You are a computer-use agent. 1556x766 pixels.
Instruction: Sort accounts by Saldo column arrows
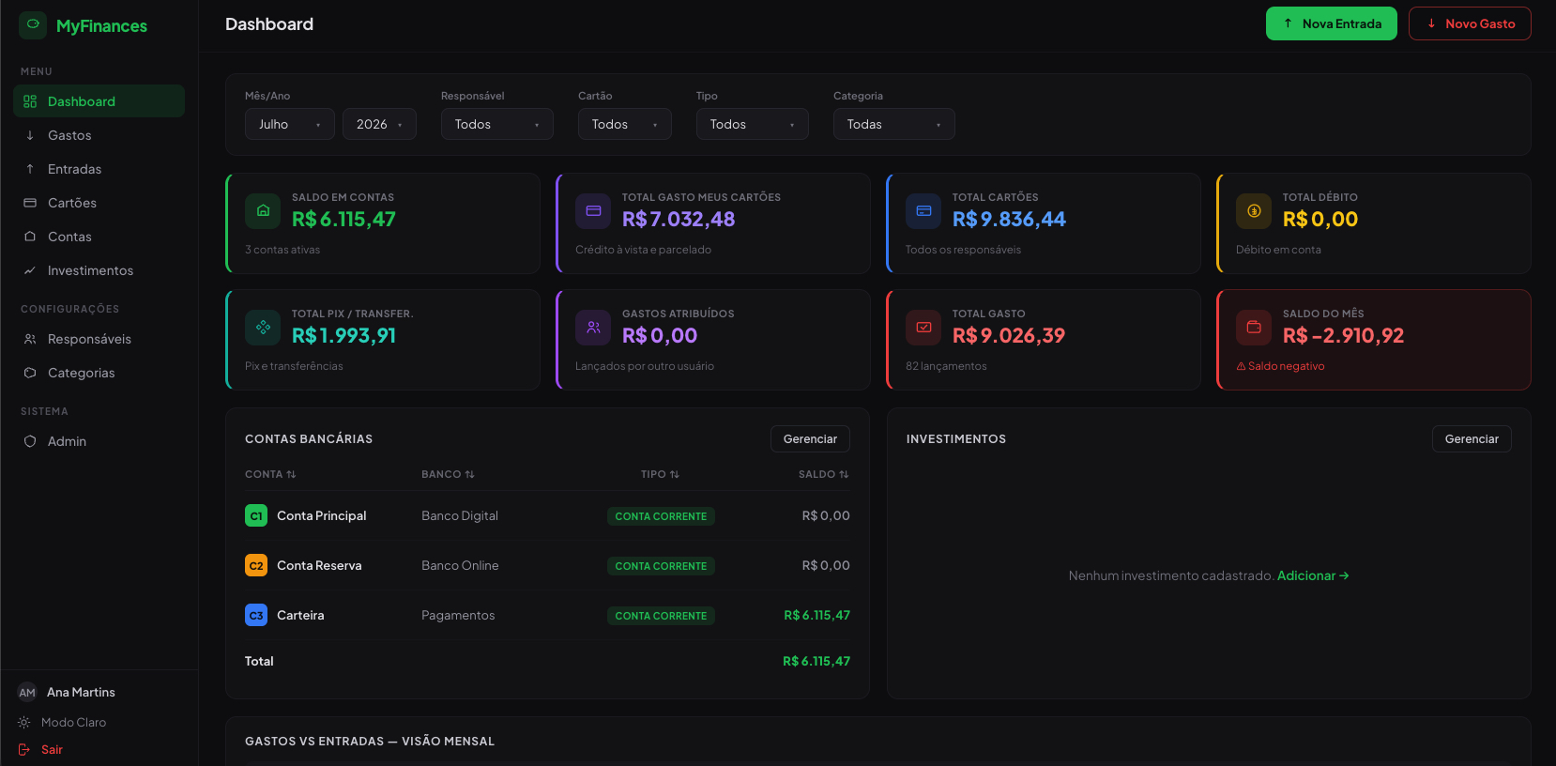point(844,474)
